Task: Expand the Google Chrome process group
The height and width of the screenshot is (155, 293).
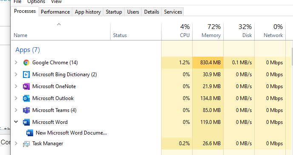Action: pos(16,62)
